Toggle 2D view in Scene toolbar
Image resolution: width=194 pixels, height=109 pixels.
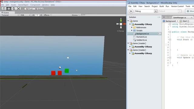(x=33, y=15)
